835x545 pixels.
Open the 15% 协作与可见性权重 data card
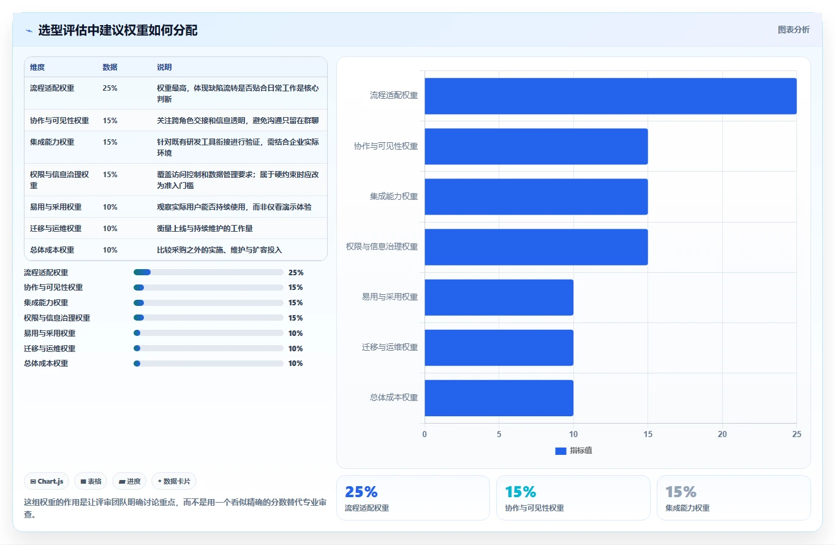[573, 498]
